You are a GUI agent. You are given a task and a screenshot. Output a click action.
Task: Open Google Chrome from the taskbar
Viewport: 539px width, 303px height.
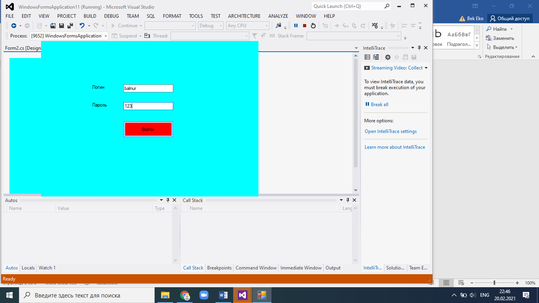point(185,295)
